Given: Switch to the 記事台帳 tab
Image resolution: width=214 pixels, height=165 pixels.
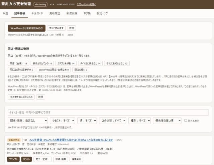Looking at the screenshot, I should coord(19,13).
